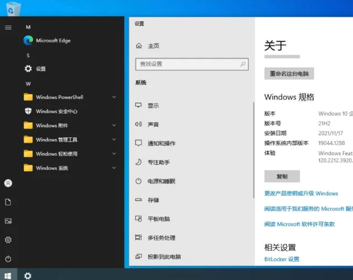The height and width of the screenshot is (280, 353).
Task: Click the search magnifier in 查找设置 box
Action: click(x=243, y=64)
